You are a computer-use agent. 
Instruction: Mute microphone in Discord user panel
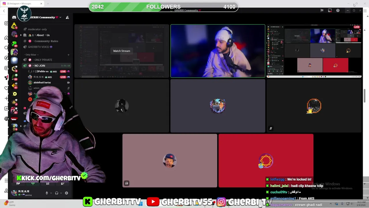point(47,193)
